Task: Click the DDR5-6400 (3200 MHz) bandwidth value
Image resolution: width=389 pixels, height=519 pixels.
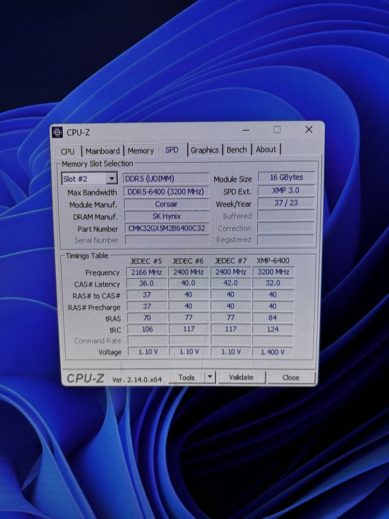Action: click(x=166, y=192)
